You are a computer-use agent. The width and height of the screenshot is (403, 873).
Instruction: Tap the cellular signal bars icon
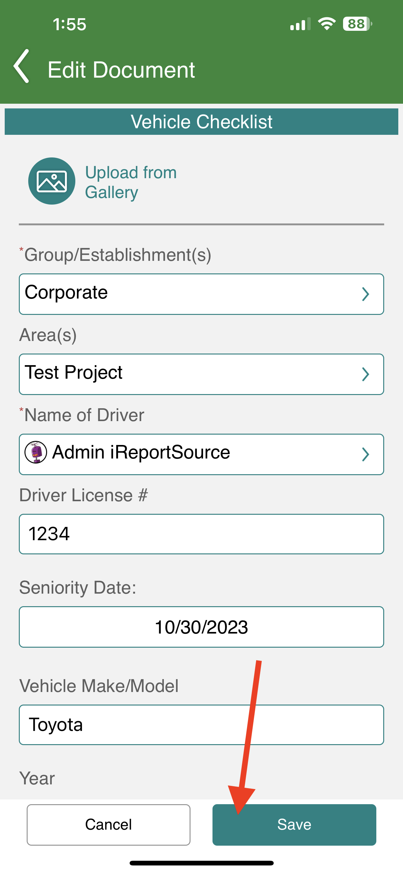point(300,24)
